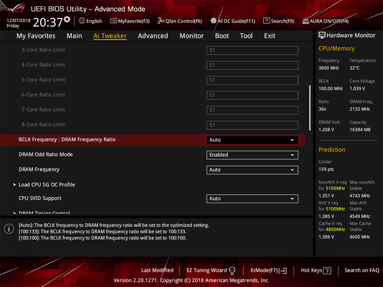Open Qfan Control fan icon

[161, 21]
